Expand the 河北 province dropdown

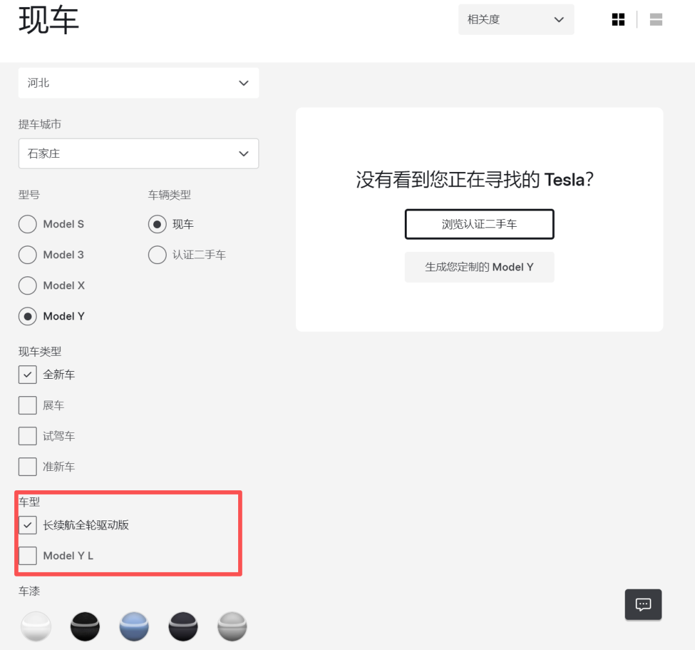(x=138, y=83)
